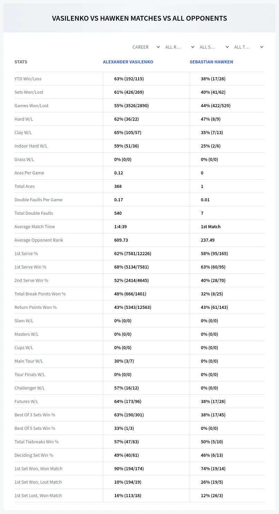This screenshot has width=279, height=514.
Task: Open the ALL T... tournaments dropdown
Action: tap(249, 47)
